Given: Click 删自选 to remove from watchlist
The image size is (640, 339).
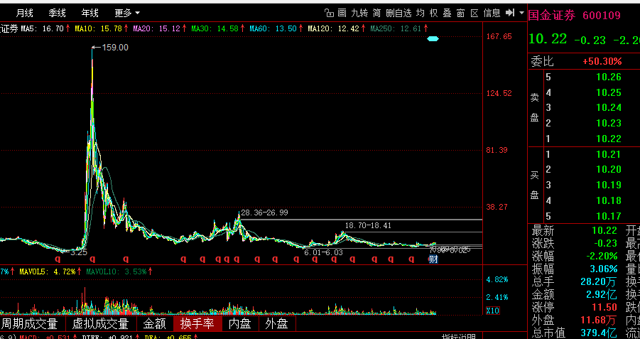Looking at the screenshot, I should 398,13.
